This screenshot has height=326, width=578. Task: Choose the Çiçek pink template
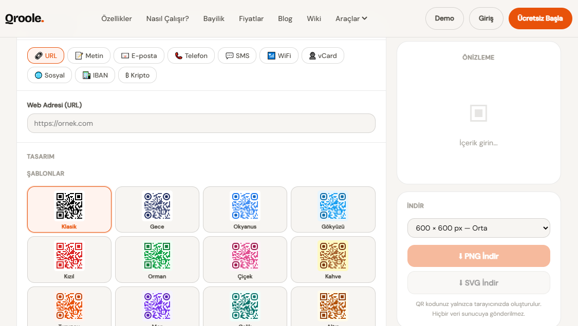pyautogui.click(x=245, y=260)
